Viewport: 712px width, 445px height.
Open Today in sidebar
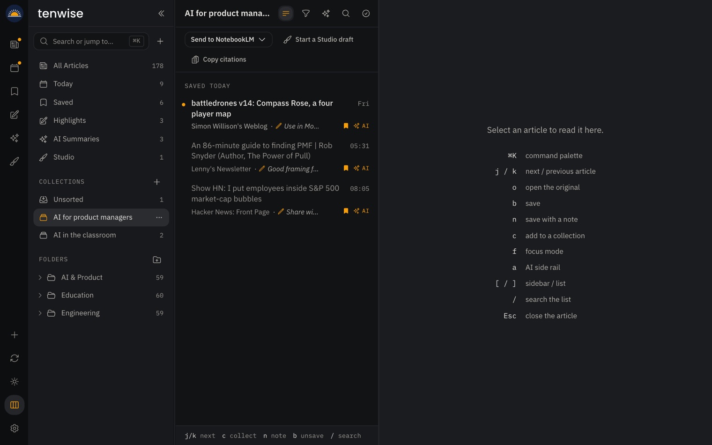pos(101,84)
